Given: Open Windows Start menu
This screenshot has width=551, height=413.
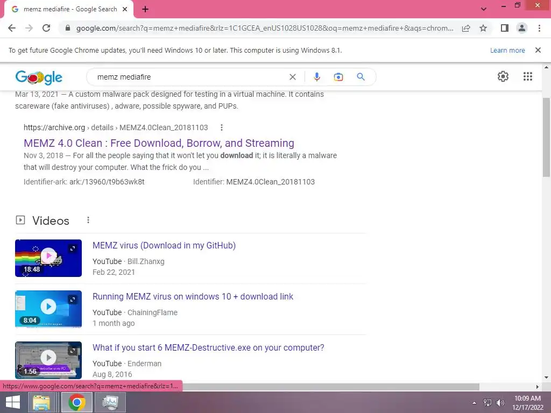Looking at the screenshot, I should pyautogui.click(x=13, y=402).
